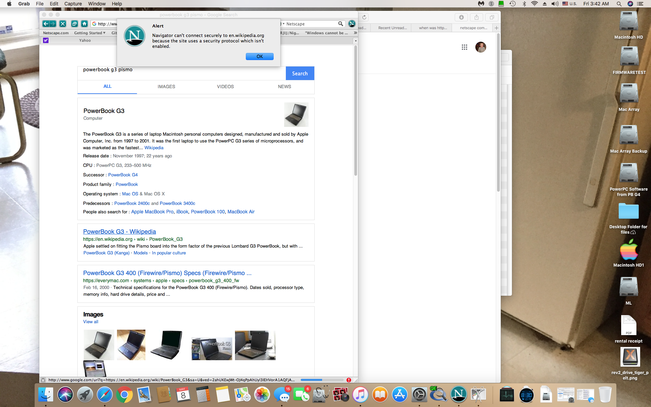
Task: Select the FIRMWARETEST drive on desktop
Action: (x=629, y=61)
